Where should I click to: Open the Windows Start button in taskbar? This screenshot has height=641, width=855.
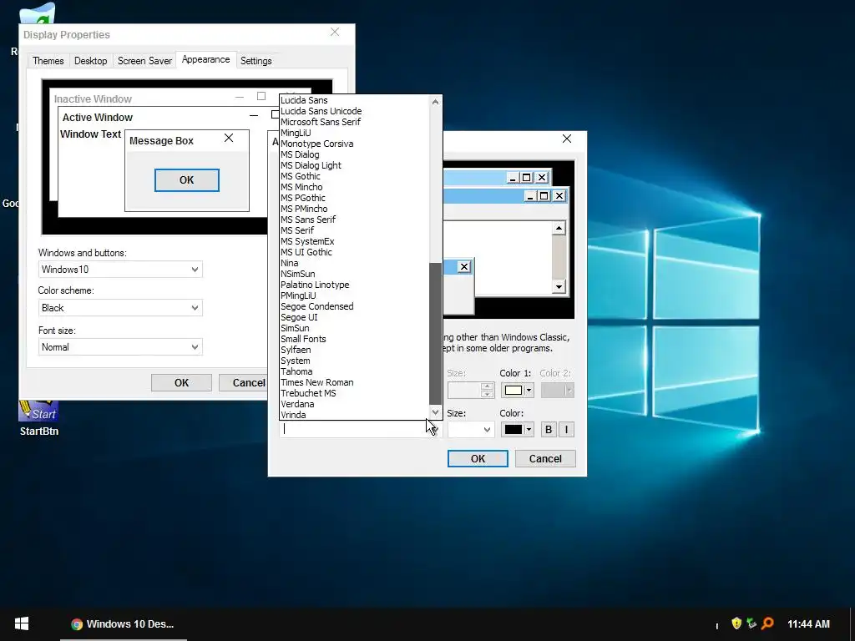tap(21, 623)
